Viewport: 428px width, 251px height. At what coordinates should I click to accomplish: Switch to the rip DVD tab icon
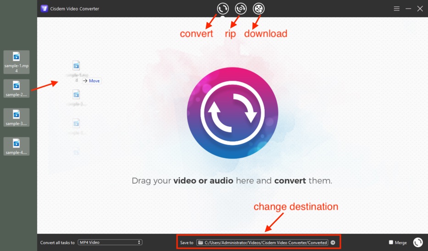click(241, 8)
